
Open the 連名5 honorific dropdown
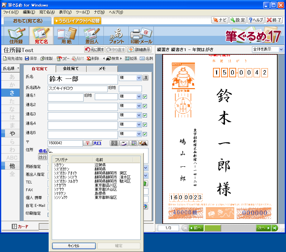(139, 134)
